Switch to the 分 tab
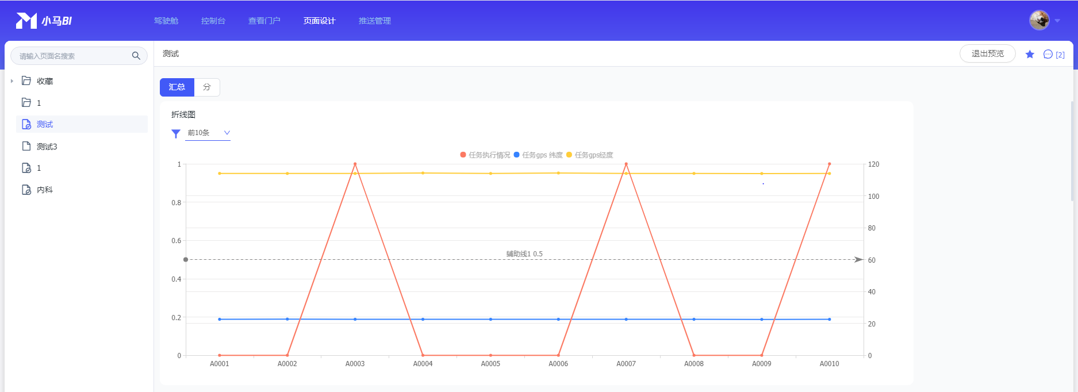This screenshot has width=1078, height=392. pos(207,87)
